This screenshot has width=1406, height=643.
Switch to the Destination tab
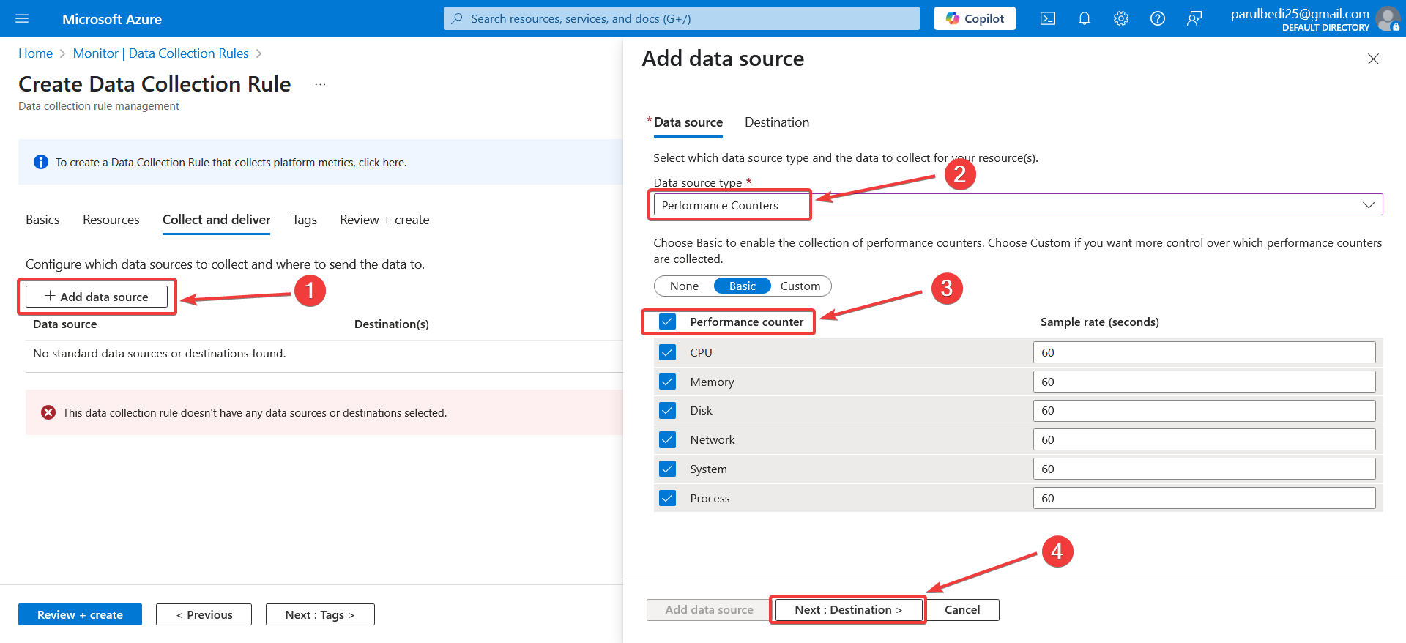click(777, 122)
